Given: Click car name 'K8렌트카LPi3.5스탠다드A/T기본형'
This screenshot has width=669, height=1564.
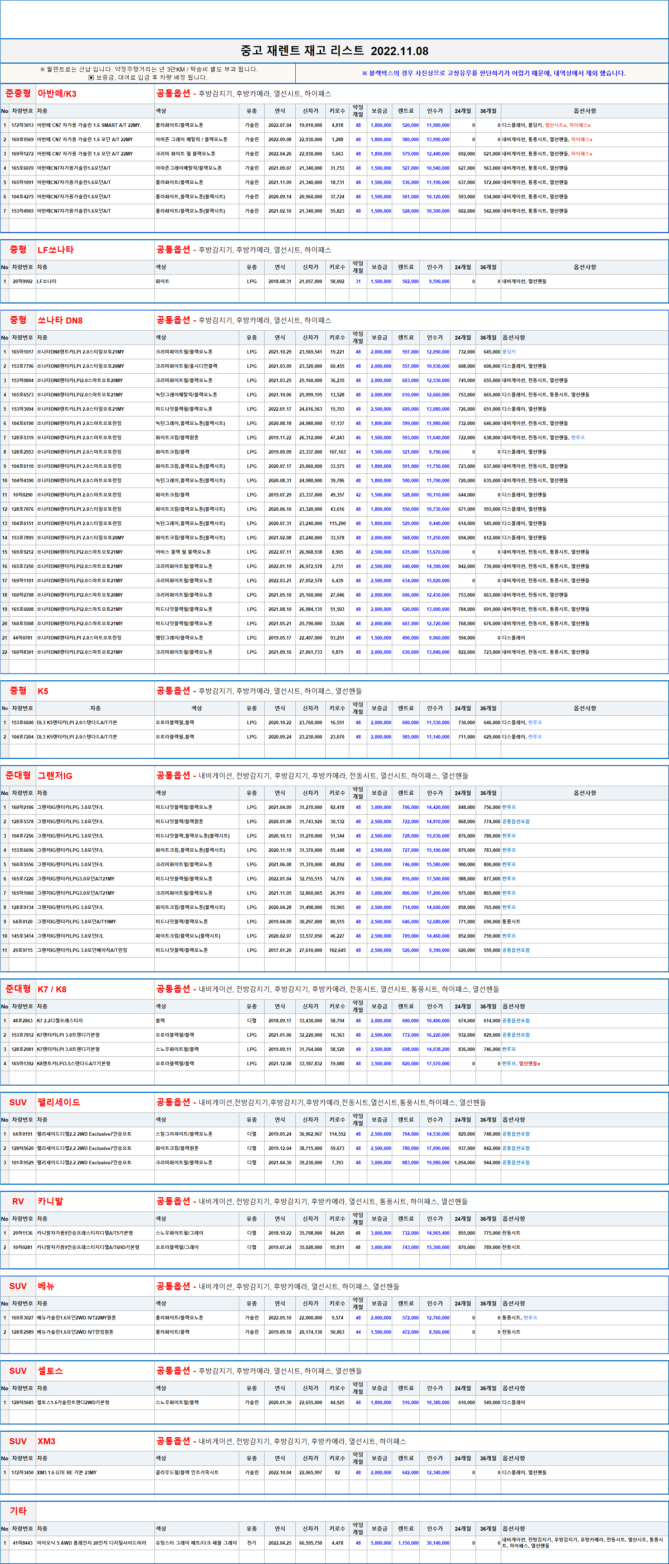Looking at the screenshot, I should pyautogui.click(x=73, y=1064).
